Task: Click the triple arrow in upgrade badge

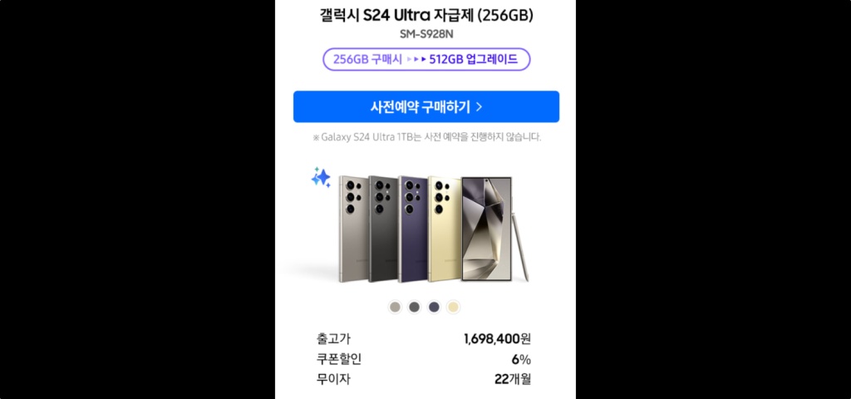Action: coord(416,60)
